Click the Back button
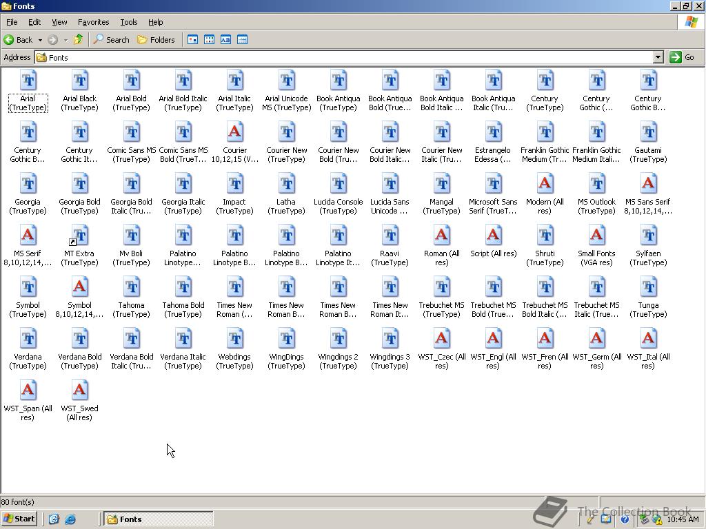This screenshot has width=706, height=529. [18, 40]
